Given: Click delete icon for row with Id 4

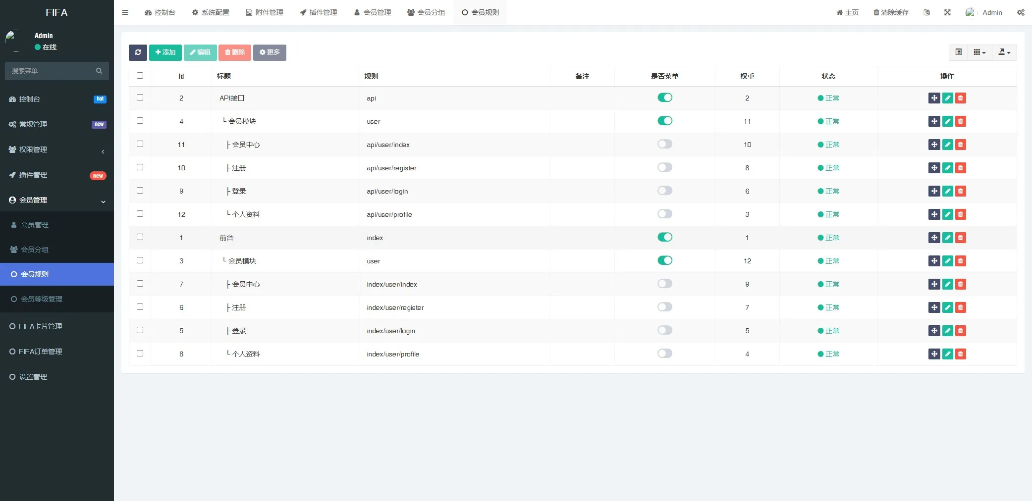Looking at the screenshot, I should click(960, 121).
